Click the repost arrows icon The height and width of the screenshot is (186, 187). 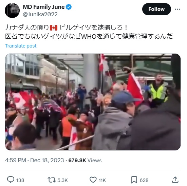pos(52,180)
